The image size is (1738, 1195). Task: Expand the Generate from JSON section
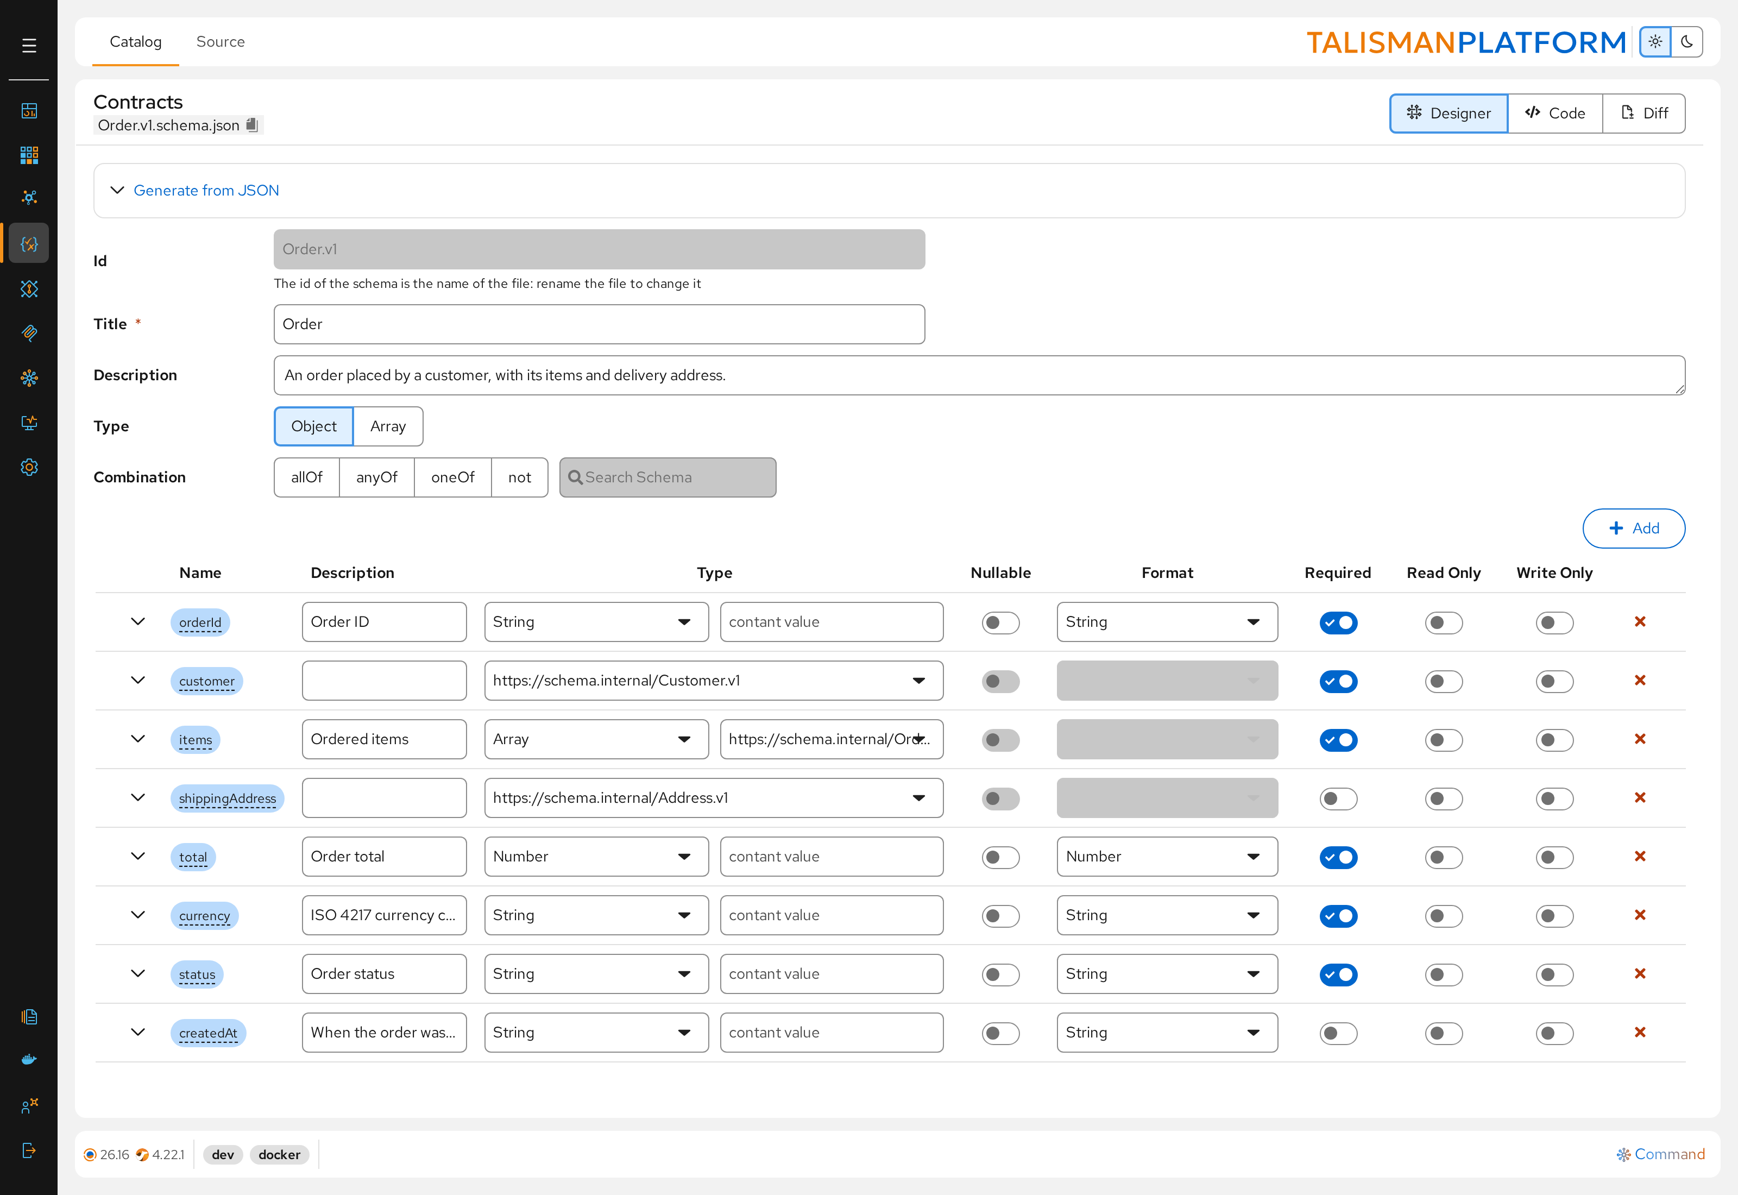(x=194, y=190)
